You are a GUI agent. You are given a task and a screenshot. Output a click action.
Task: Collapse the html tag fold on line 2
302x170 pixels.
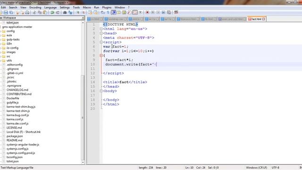point(101,29)
